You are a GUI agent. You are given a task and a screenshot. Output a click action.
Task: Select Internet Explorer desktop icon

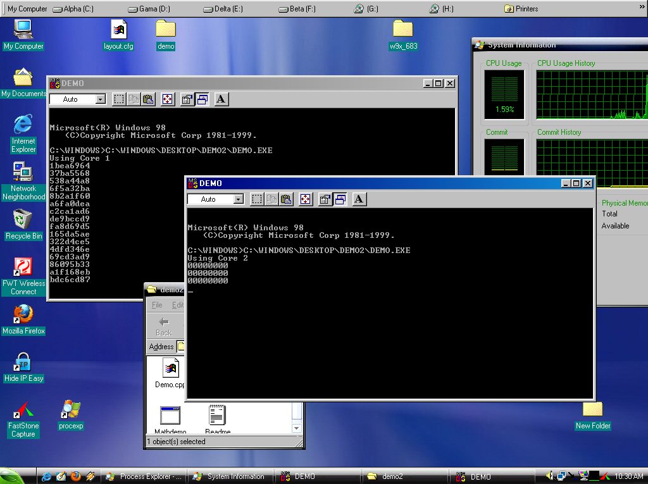(23, 133)
